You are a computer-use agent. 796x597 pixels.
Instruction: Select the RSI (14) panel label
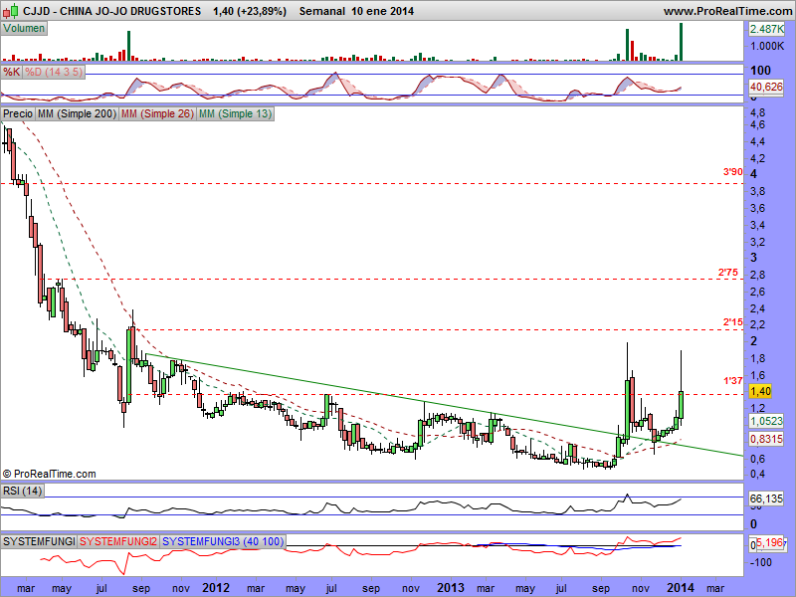[x=22, y=491]
